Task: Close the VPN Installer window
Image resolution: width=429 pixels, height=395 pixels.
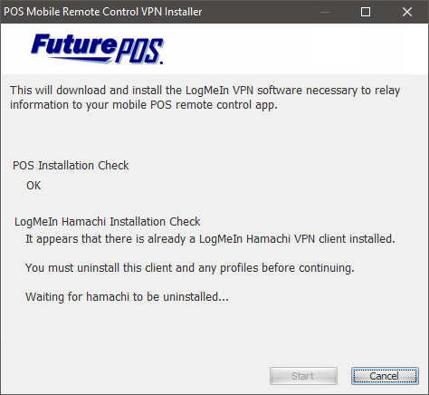Action: 407,12
